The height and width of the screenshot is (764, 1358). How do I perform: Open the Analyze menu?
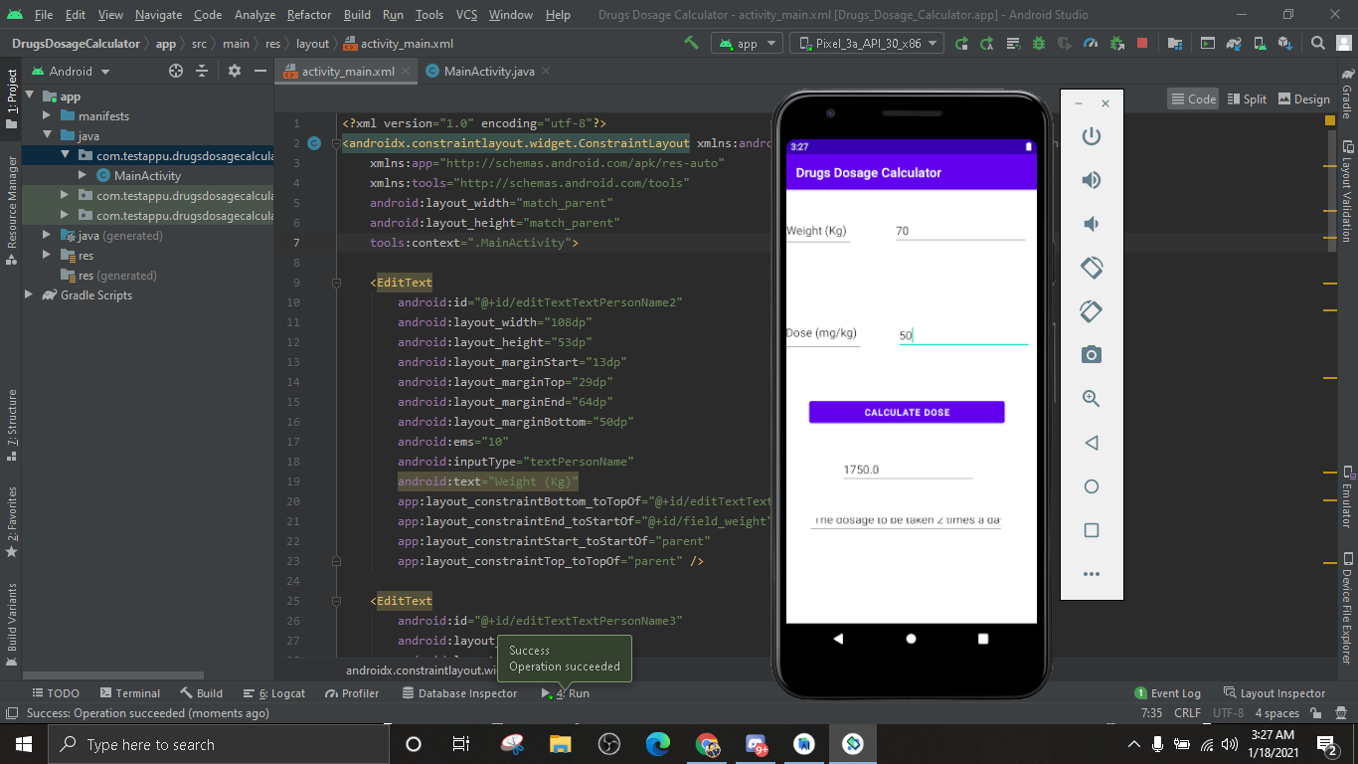point(255,15)
